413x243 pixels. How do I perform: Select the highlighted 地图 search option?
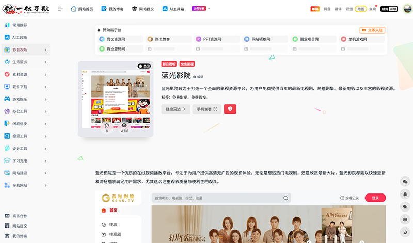point(361,9)
